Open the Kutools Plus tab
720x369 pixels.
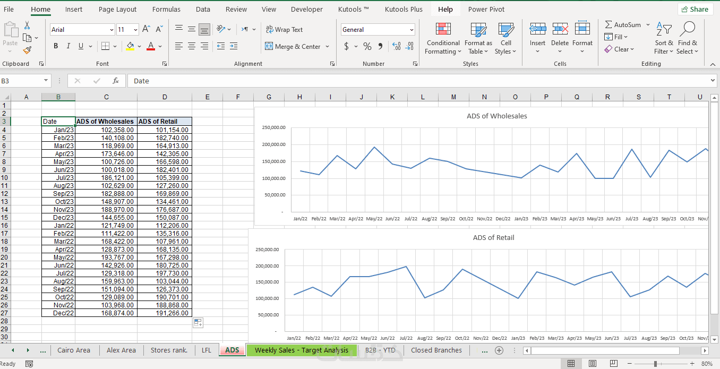(x=404, y=9)
